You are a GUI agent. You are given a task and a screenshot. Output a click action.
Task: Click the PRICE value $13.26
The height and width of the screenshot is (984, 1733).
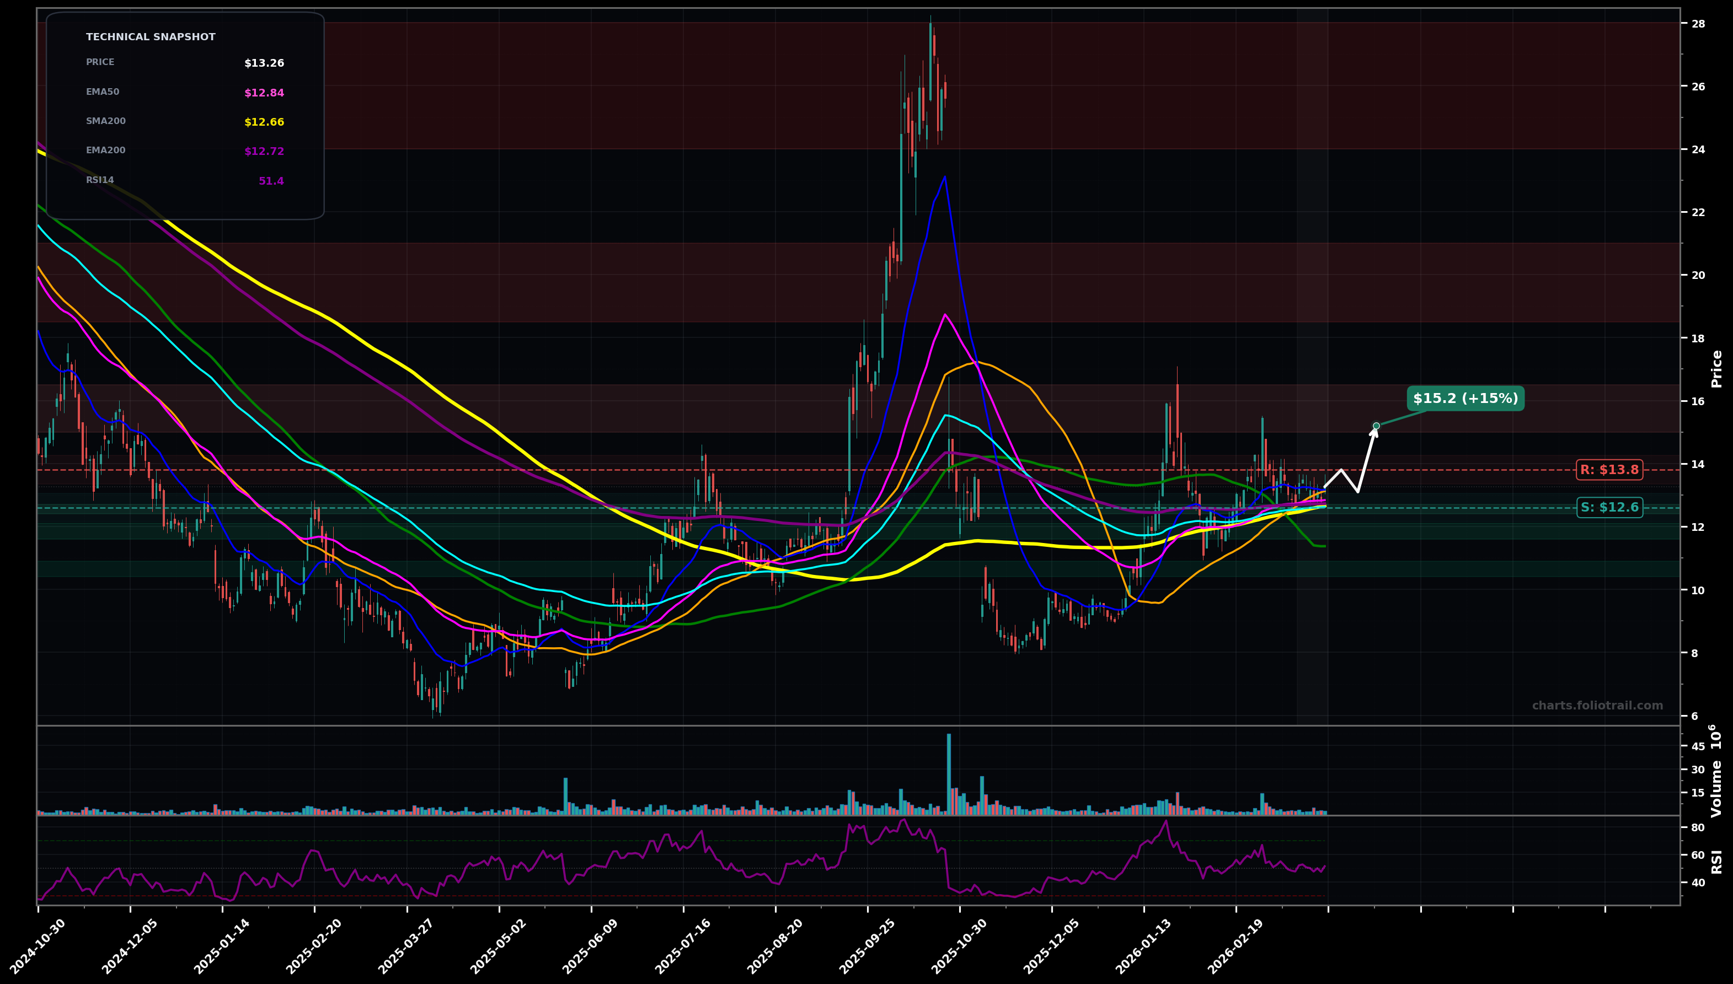(x=263, y=63)
